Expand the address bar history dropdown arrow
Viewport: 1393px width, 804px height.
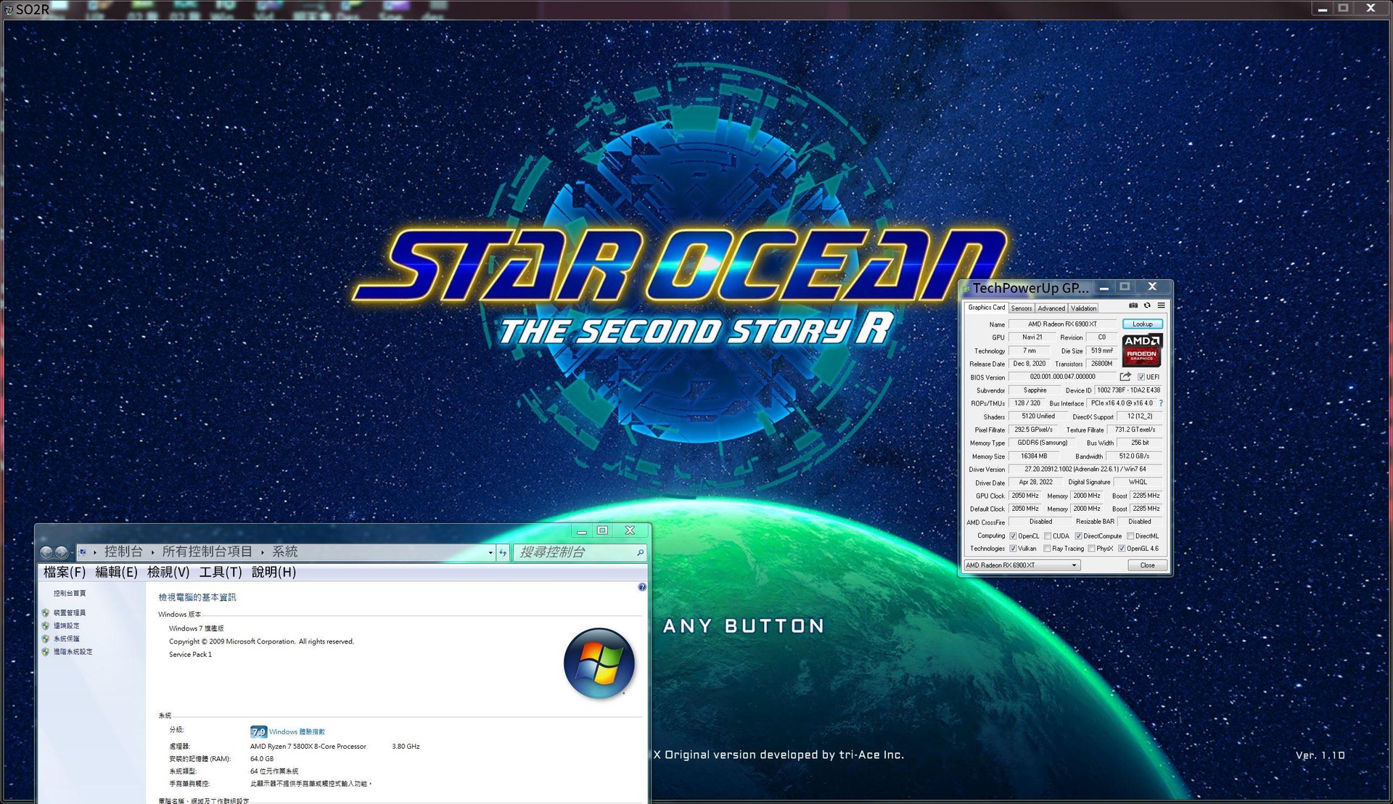coord(490,553)
